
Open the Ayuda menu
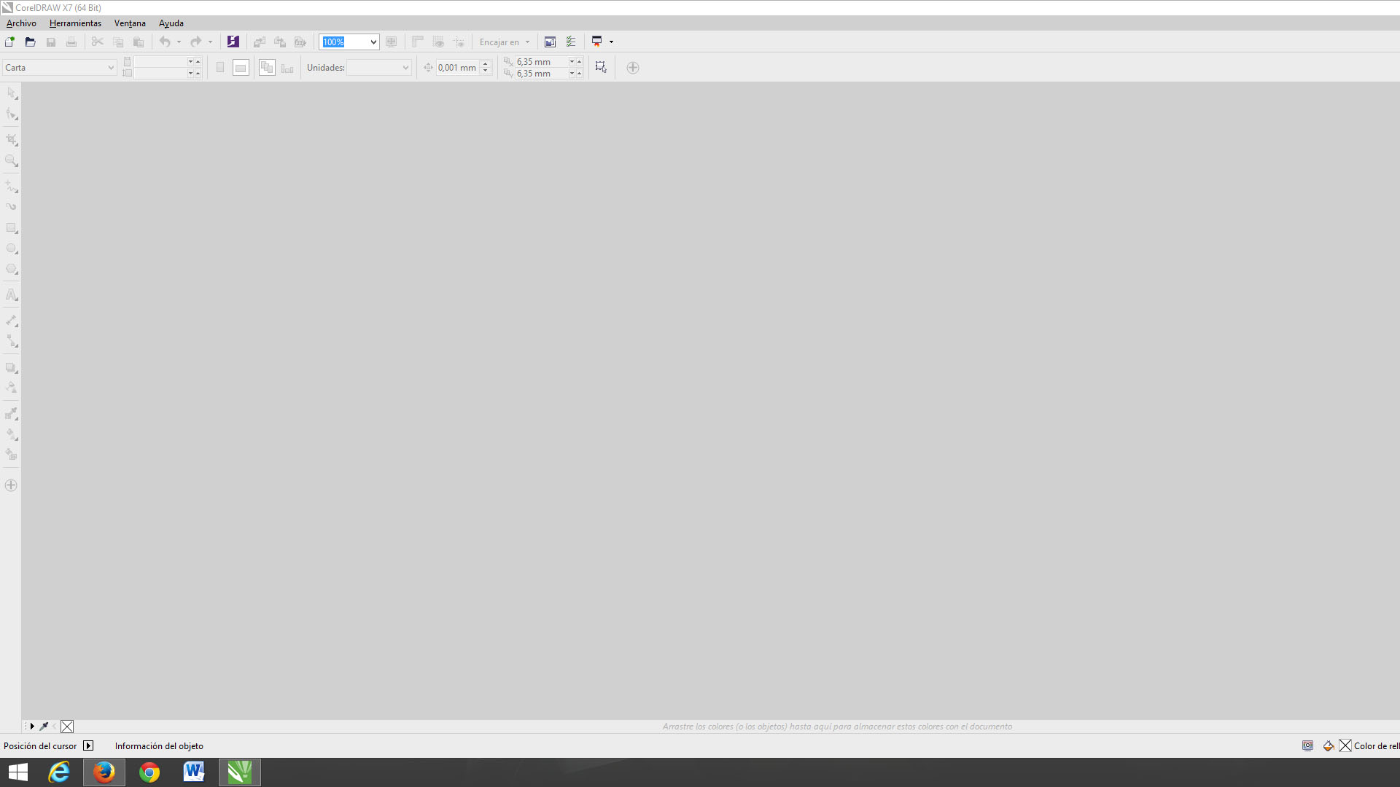(x=171, y=23)
